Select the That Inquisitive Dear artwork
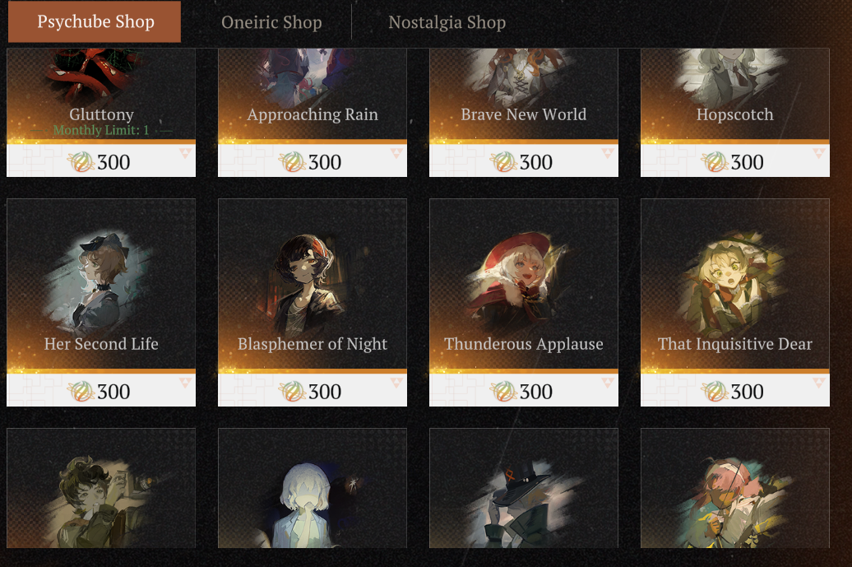Screen dimensions: 852x567 click(734, 281)
